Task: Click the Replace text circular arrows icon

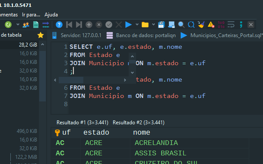Action: 191,25
